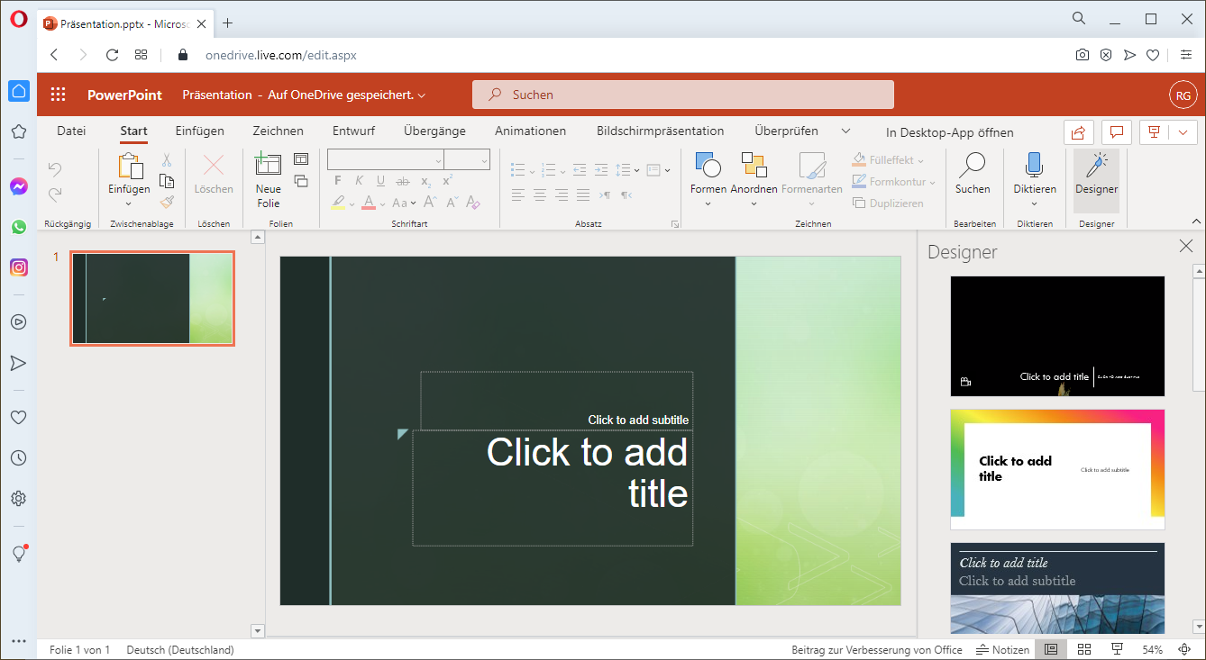
Task: Justify text alignment
Action: [583, 195]
